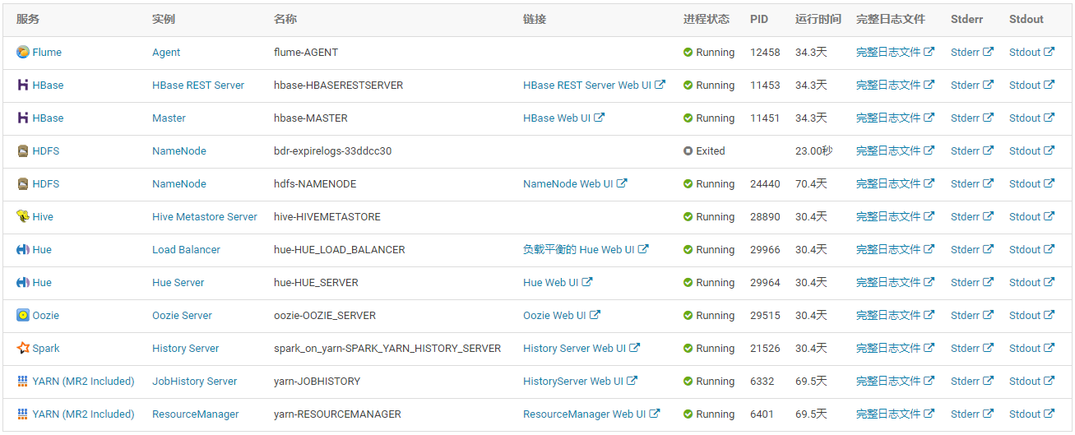This screenshot has width=1075, height=435.
Task: Click the 服务 column header
Action: coord(28,19)
